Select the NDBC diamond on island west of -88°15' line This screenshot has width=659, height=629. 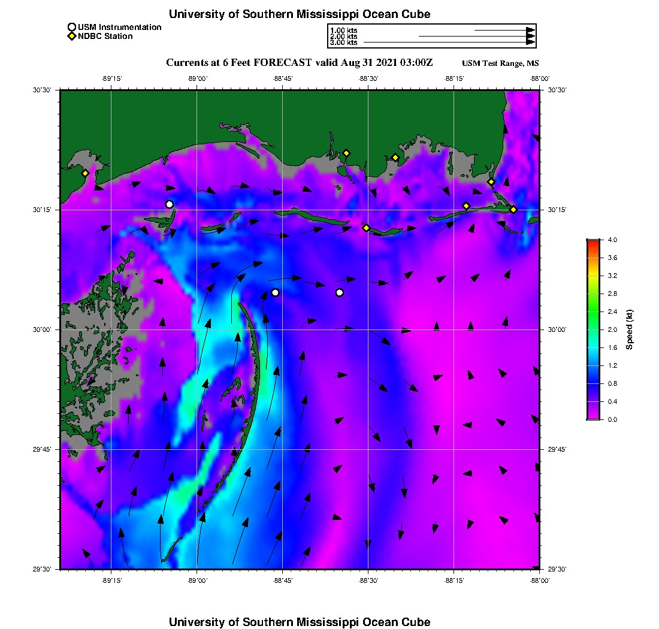[466, 206]
